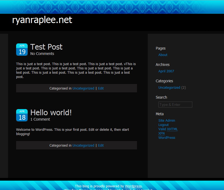Open the April 2007 archive

[166, 71]
